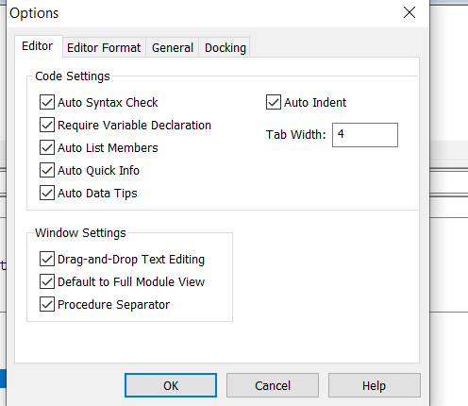Screen dimensions: 468x406
Task: Click into the Tab Width field
Action: (365, 135)
